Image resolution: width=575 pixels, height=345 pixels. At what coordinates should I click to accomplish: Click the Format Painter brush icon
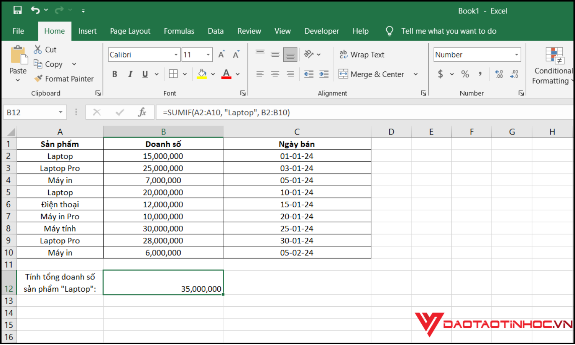[38, 79]
